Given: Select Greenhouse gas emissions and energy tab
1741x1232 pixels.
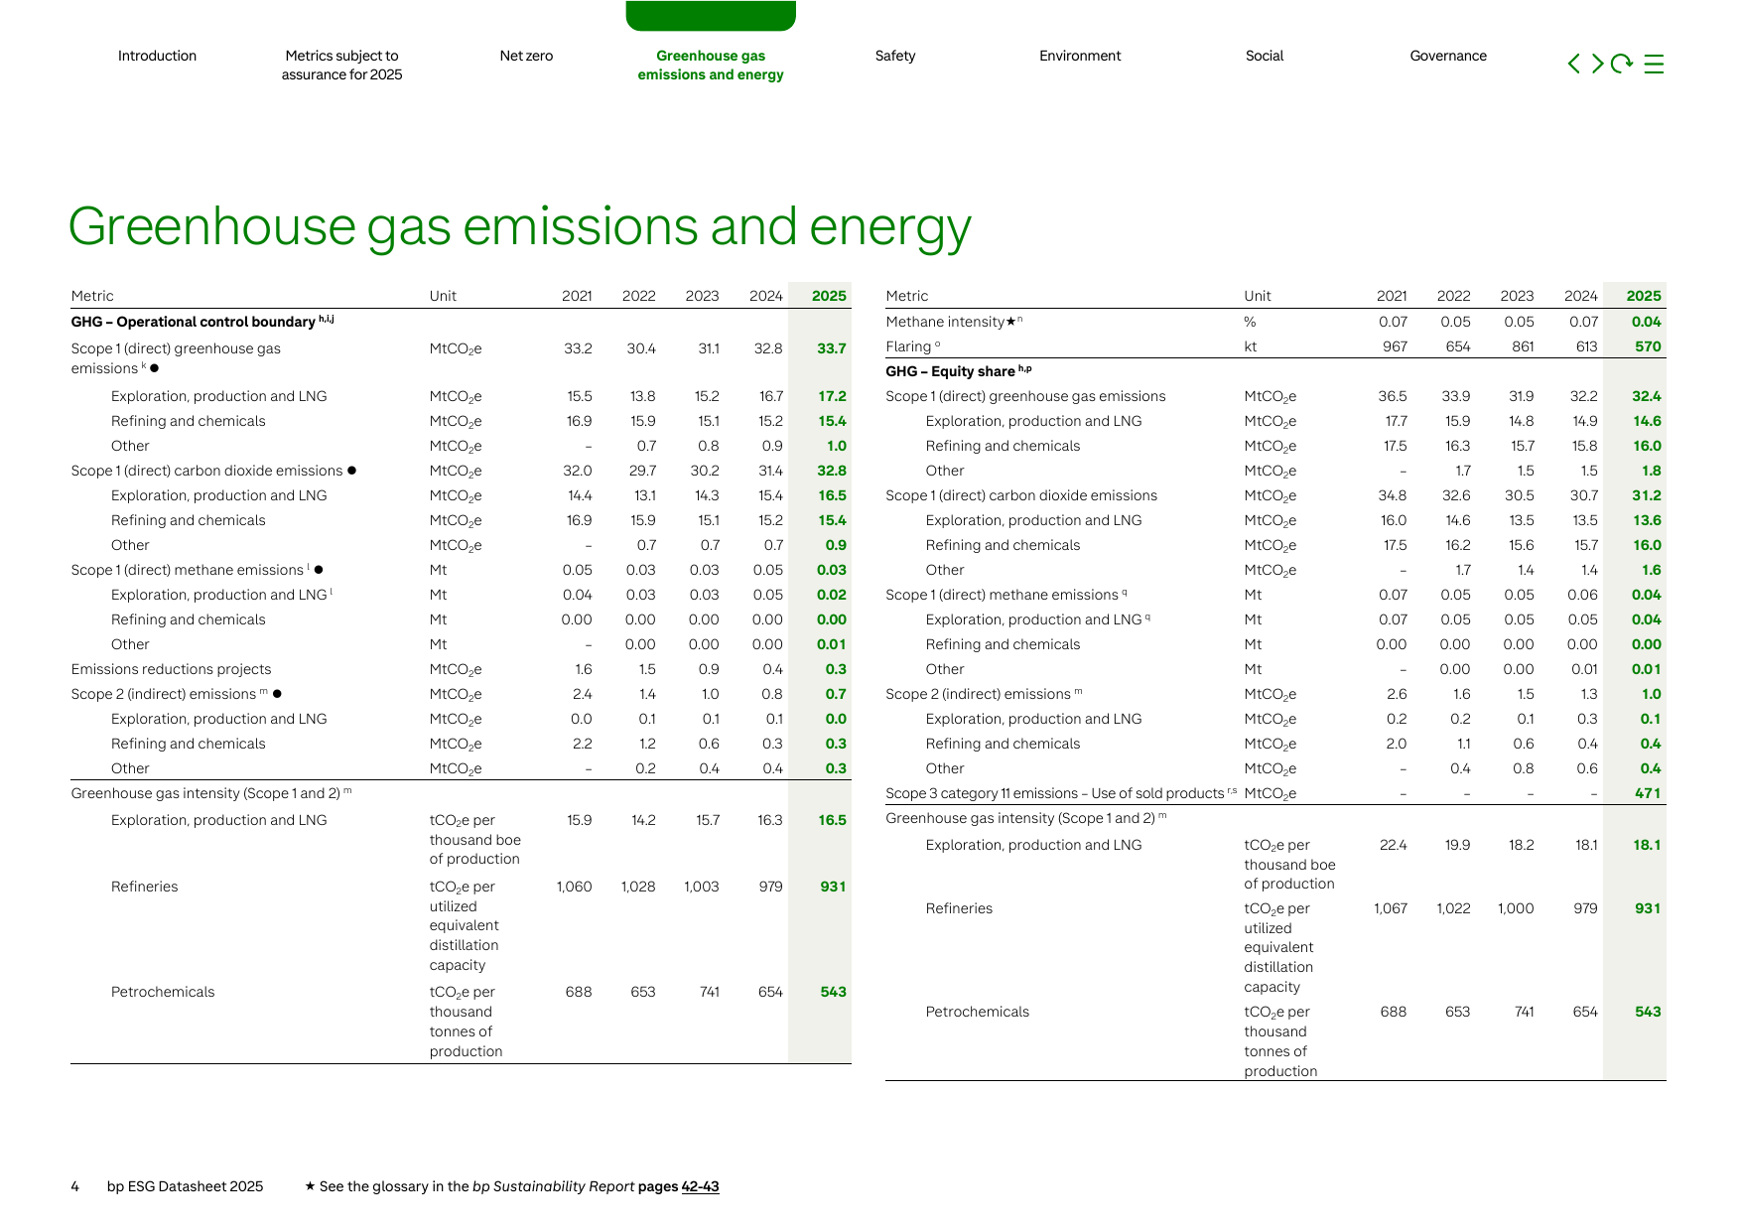Looking at the screenshot, I should pos(711,65).
